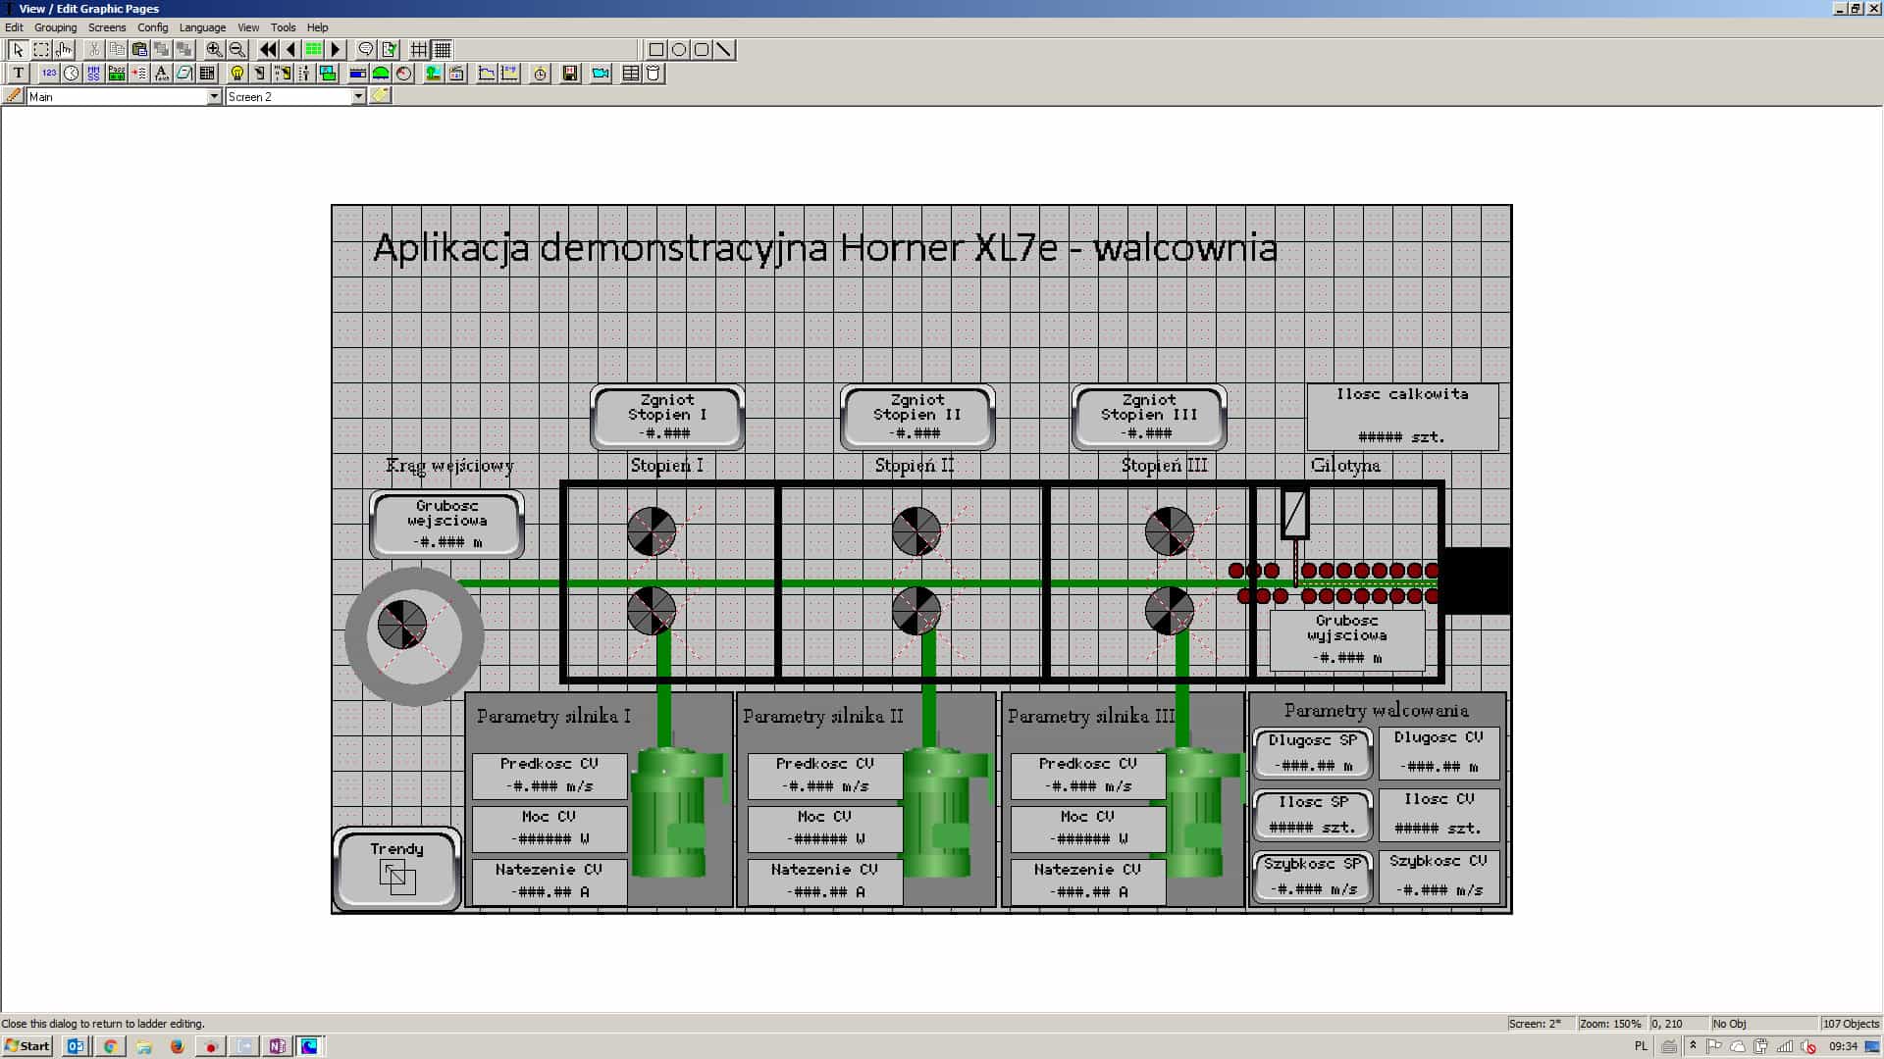Go to the next screen arrow

pos(336,49)
